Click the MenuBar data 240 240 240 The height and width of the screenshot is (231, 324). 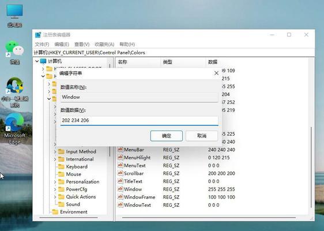(221, 150)
